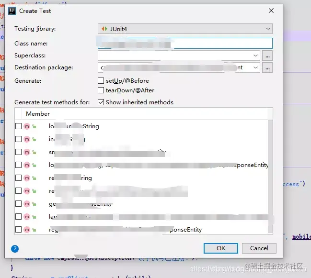The width and height of the screenshot is (311, 278).
Task: Click the Class name input field
Action: (x=185, y=44)
